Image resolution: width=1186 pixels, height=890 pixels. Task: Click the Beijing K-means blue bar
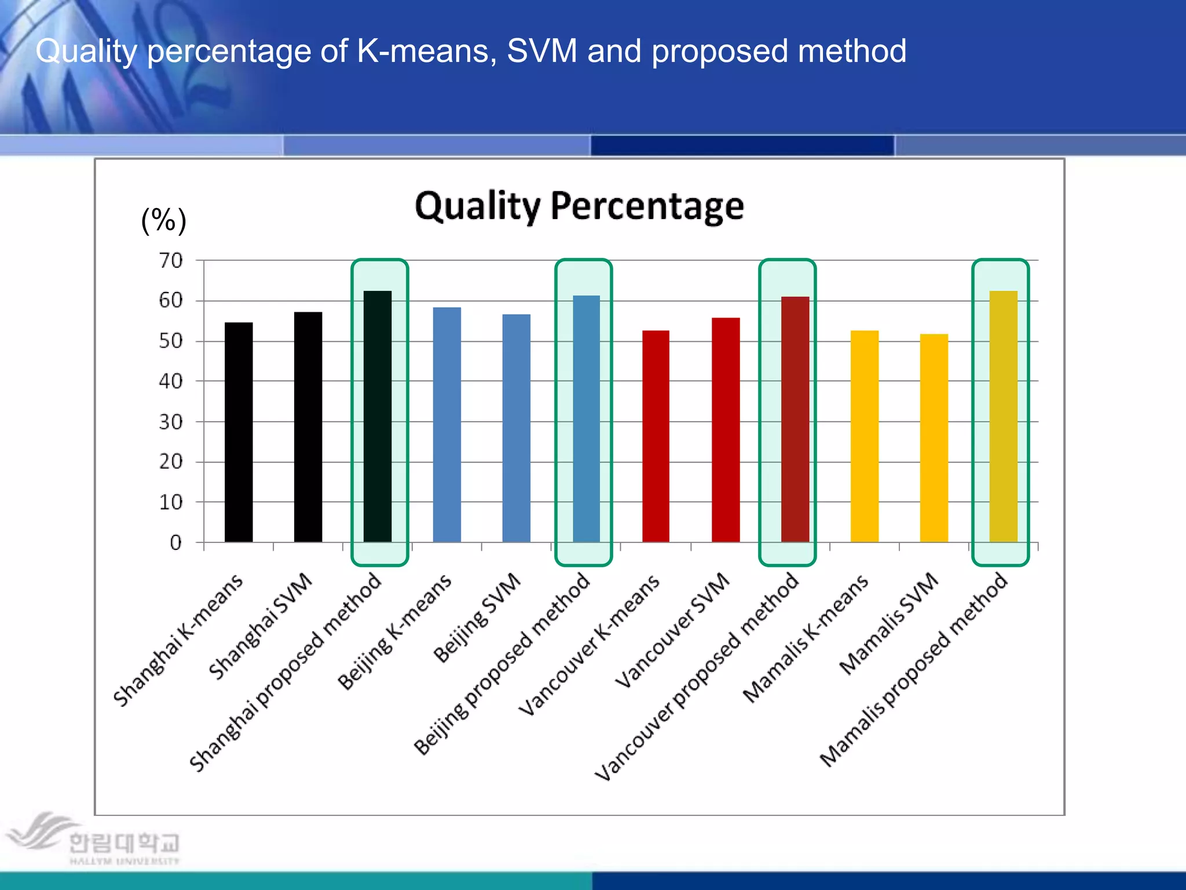[x=447, y=425]
